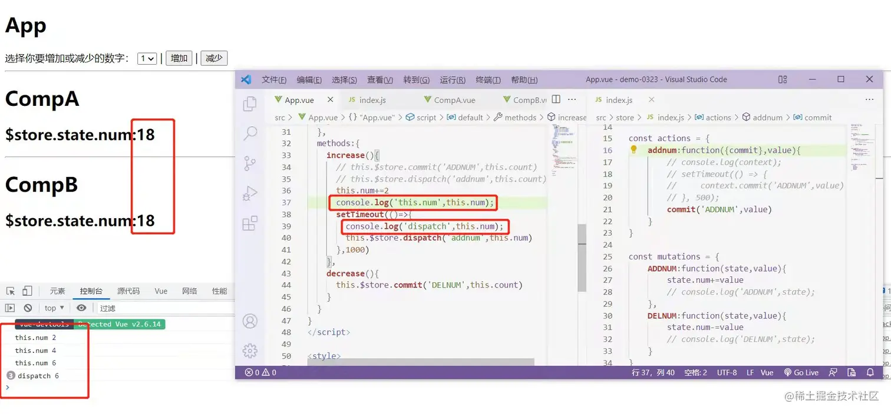Screen dimensions: 891x414
Task: Close the right-side index.js tab
Action: [651, 99]
